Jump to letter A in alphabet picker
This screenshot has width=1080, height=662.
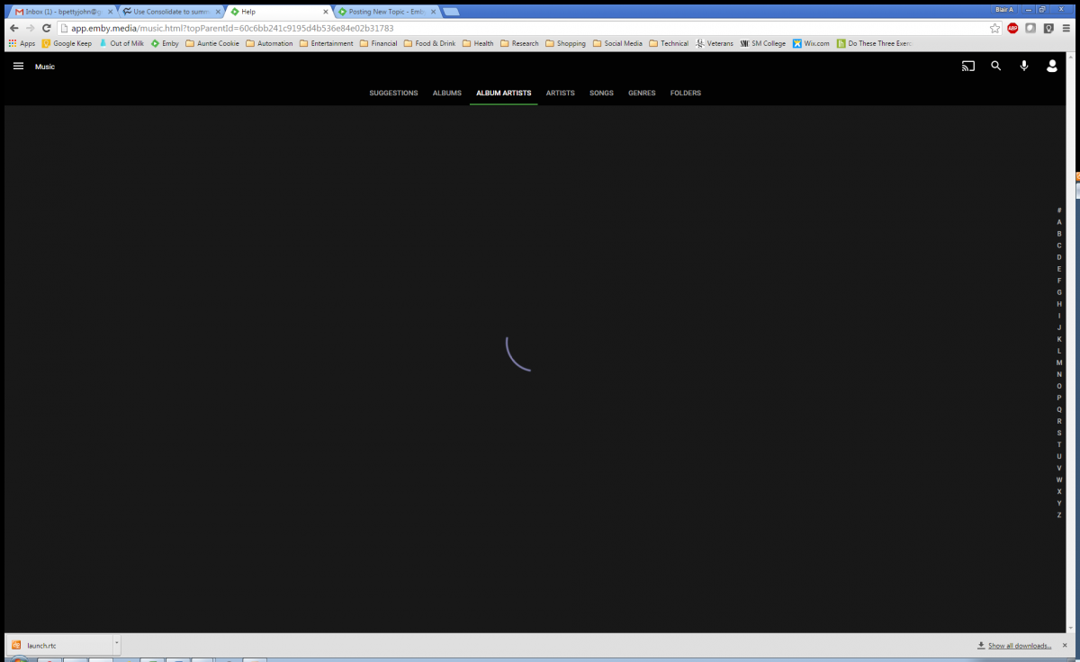click(x=1059, y=221)
